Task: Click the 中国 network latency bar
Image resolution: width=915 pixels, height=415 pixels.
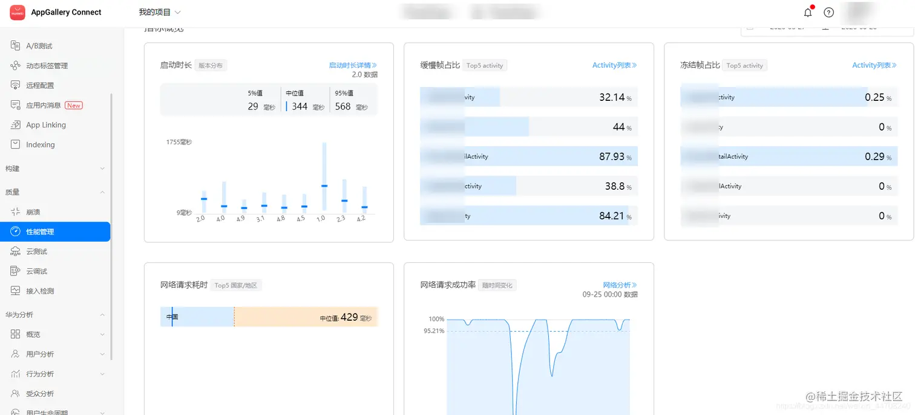Action: (269, 317)
